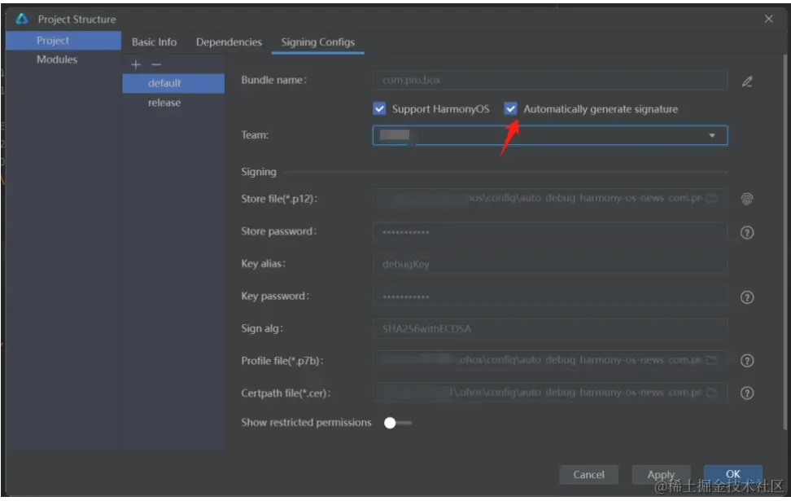The width and height of the screenshot is (791, 501).
Task: Browse folder icon for Store file path
Action: (712, 199)
